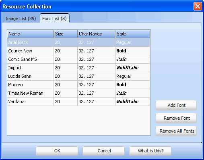Screen dimensions: 204x160
Task: Click the size 20 cell for Impact
Action: pyautogui.click(x=66, y=68)
